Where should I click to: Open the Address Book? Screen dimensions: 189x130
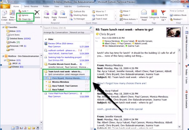pos(178,15)
